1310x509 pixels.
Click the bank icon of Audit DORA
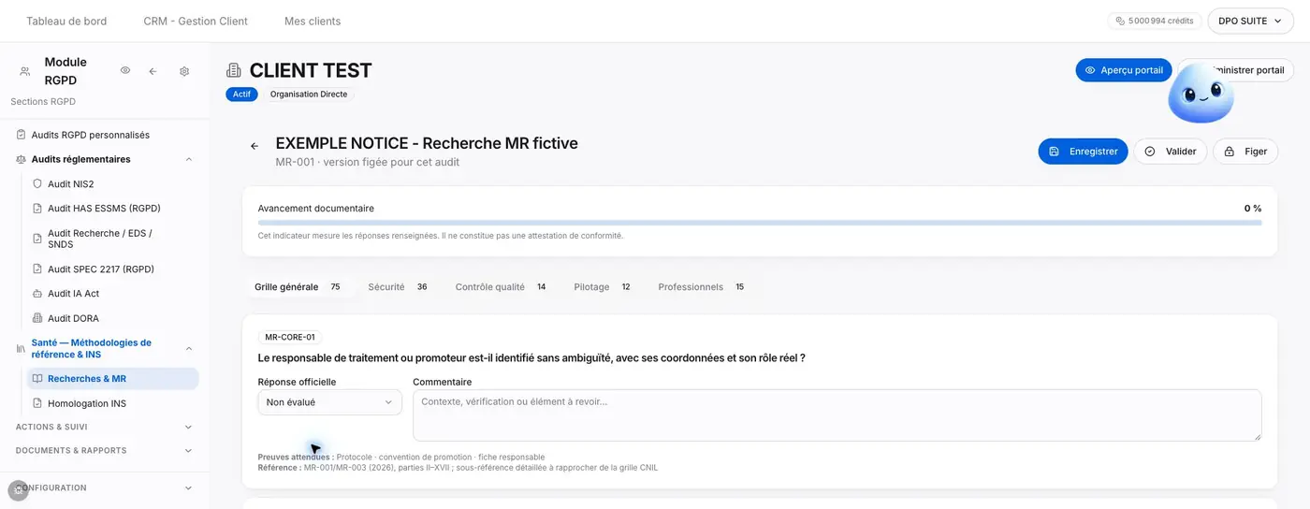point(37,318)
